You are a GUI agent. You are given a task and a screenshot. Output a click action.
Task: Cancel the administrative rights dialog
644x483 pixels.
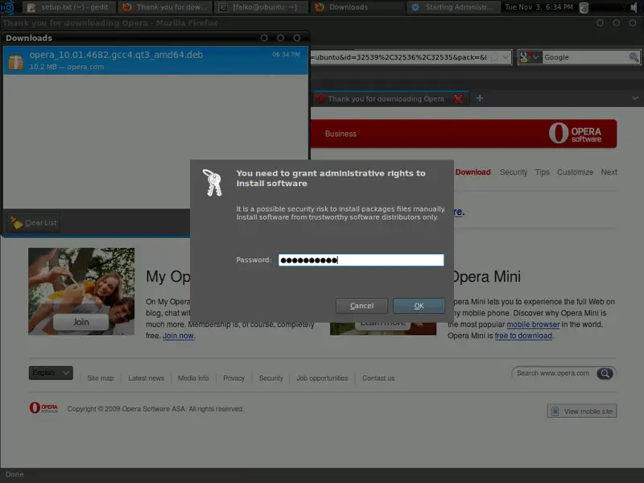361,306
